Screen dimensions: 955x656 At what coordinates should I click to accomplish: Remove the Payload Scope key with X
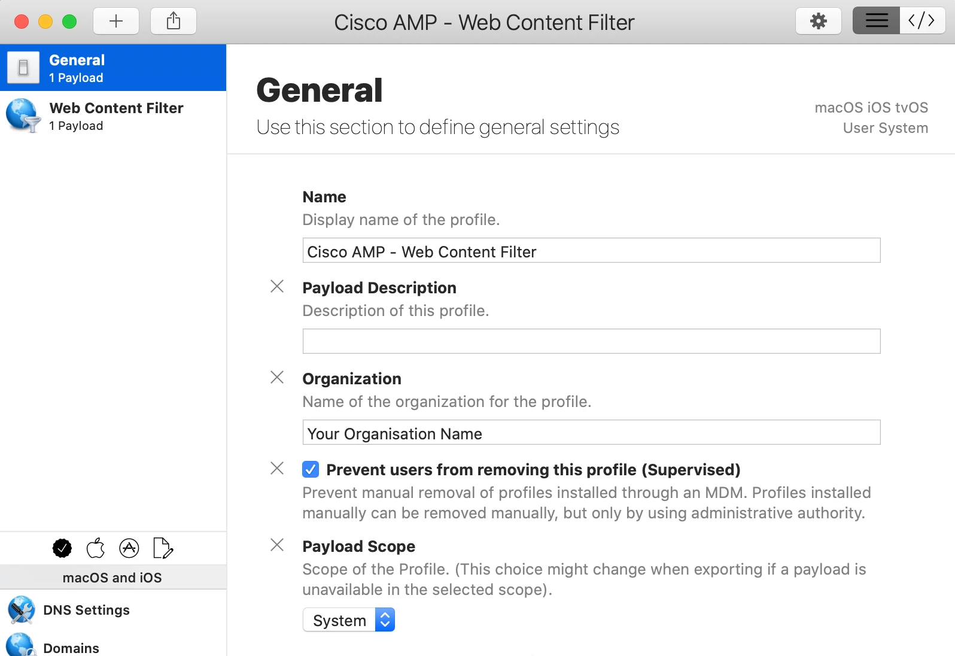coord(277,545)
